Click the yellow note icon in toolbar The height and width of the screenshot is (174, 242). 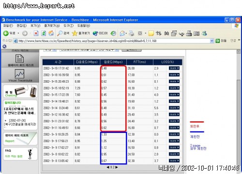pyautogui.click(x=151, y=33)
